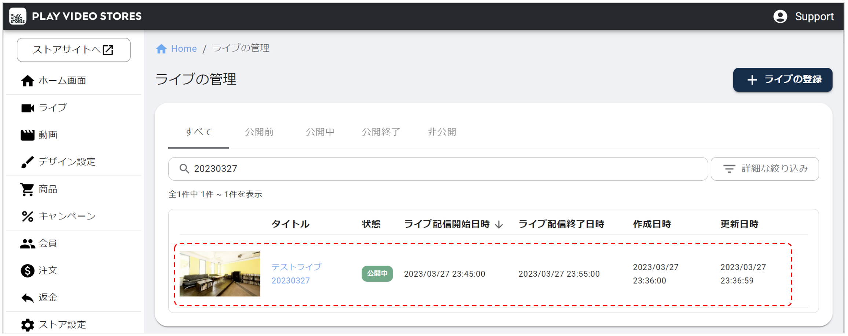Select the clapperboard icon for 動画

point(27,135)
